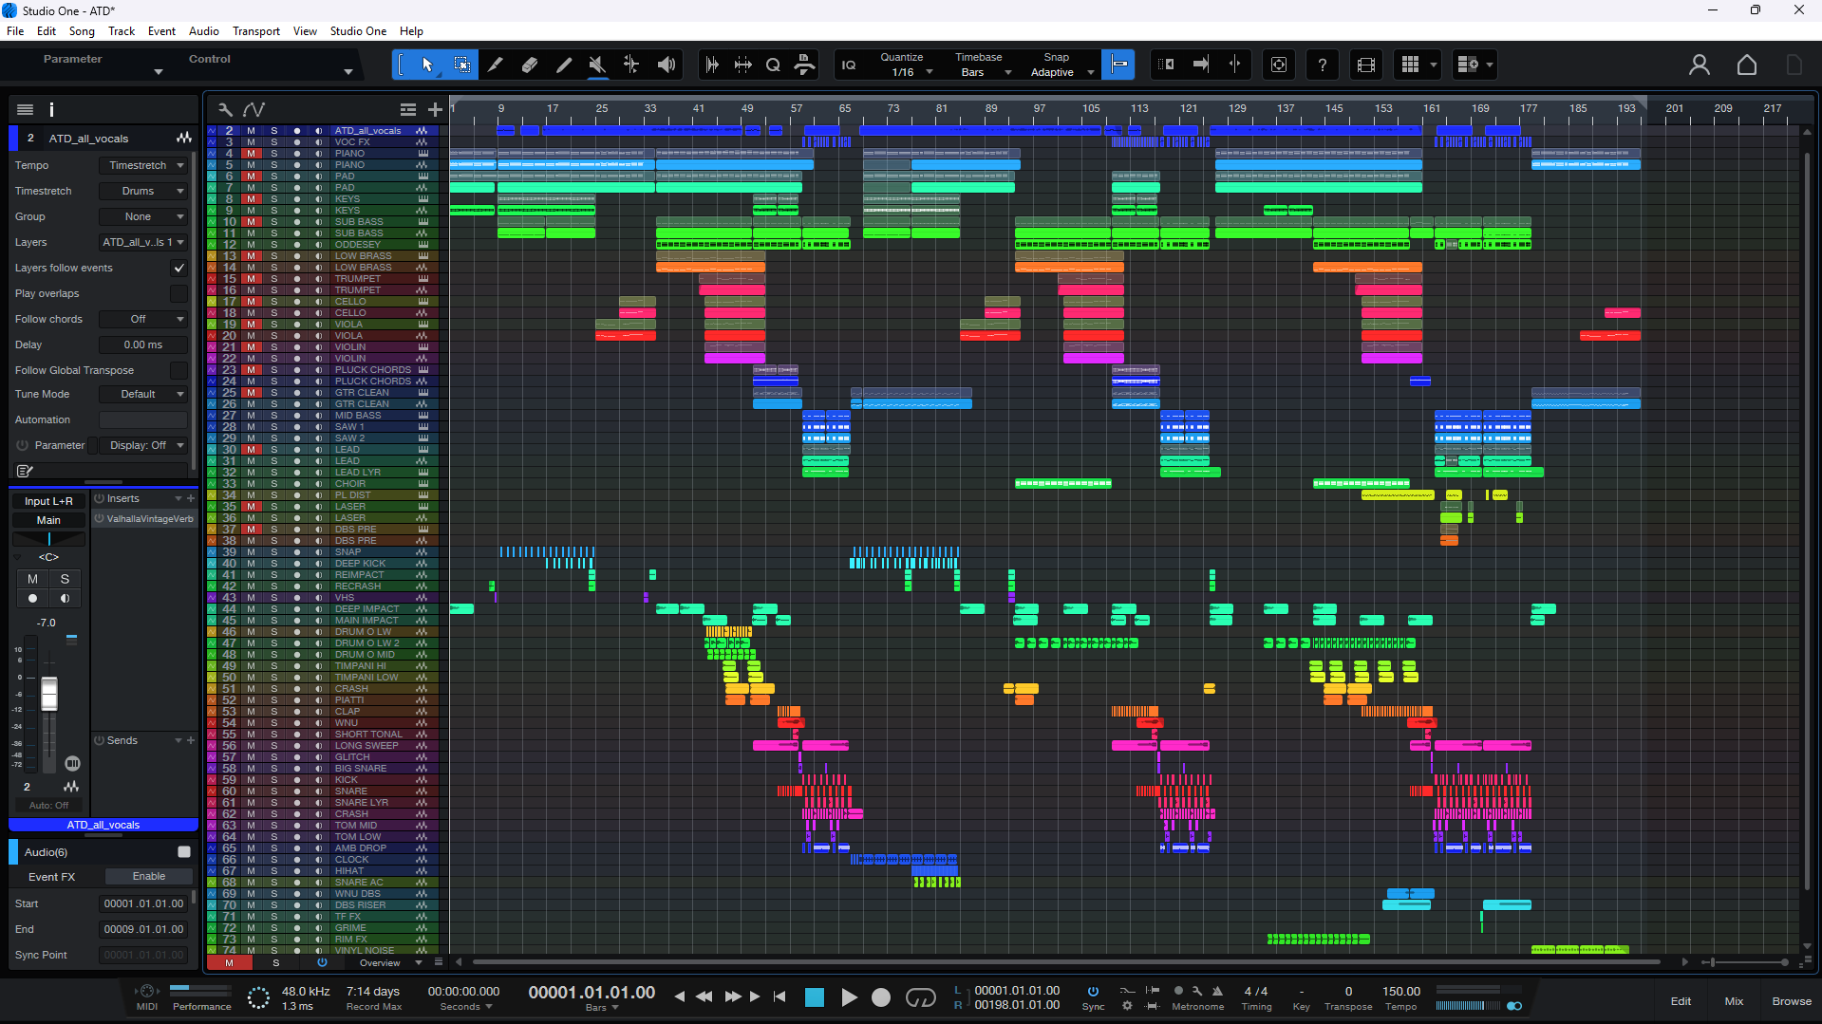
Task: Open the Transport menu
Action: click(255, 31)
